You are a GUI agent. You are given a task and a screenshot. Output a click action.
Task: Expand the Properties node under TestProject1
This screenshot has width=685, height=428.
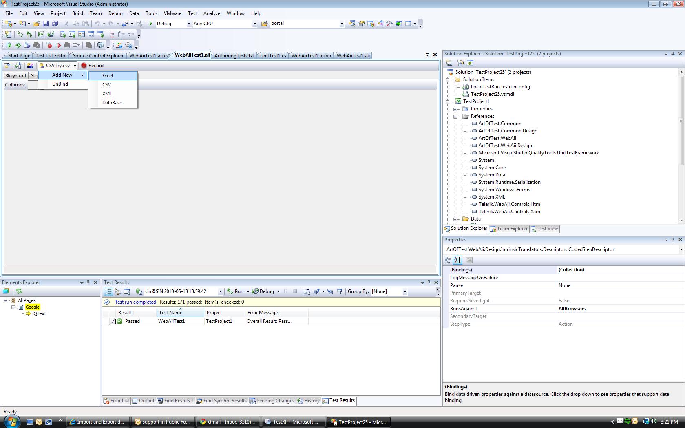click(455, 109)
